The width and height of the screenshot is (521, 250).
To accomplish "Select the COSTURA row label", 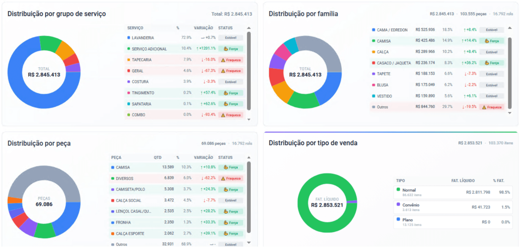I will [x=140, y=82].
